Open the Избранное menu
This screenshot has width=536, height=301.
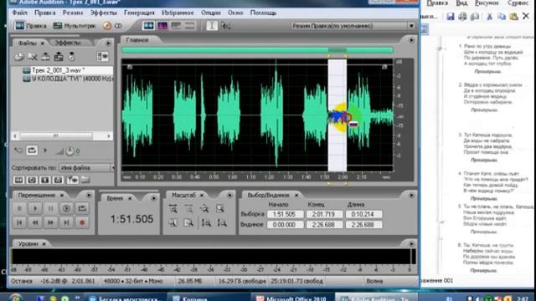point(178,13)
